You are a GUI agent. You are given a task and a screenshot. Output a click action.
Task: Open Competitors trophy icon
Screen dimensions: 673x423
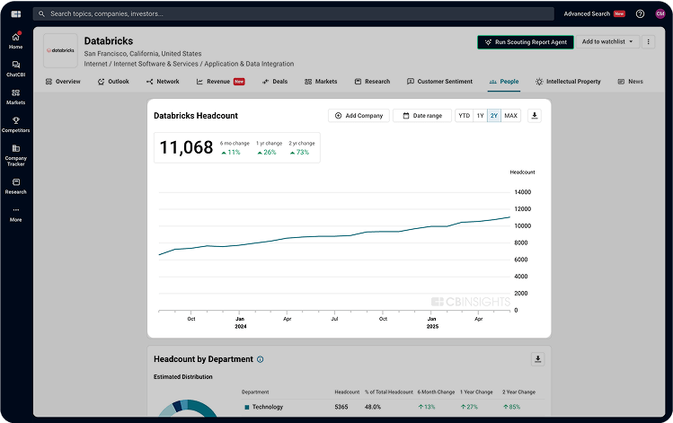[15, 124]
